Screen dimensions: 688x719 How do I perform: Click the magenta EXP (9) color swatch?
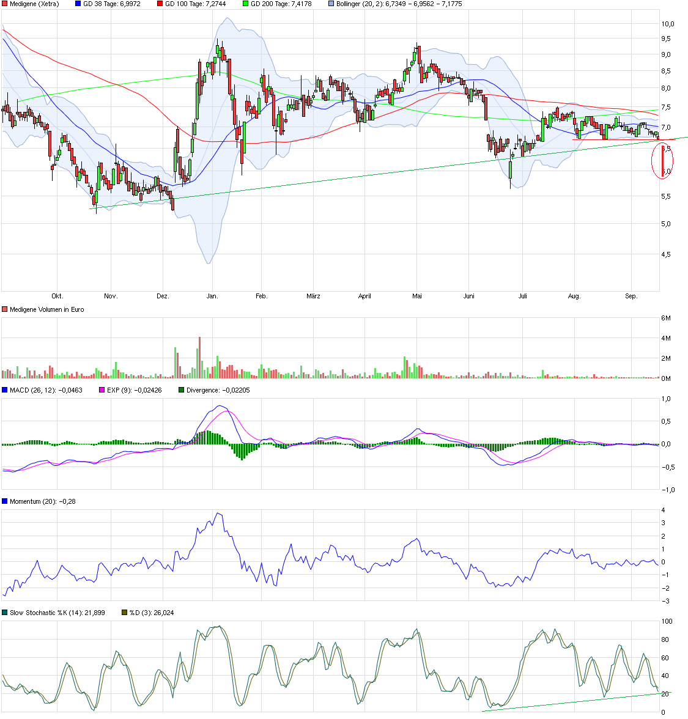pos(100,389)
